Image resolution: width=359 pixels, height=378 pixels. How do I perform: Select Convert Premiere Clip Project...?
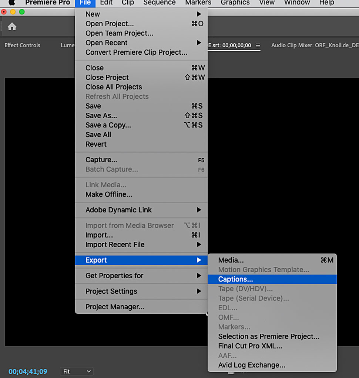click(141, 52)
